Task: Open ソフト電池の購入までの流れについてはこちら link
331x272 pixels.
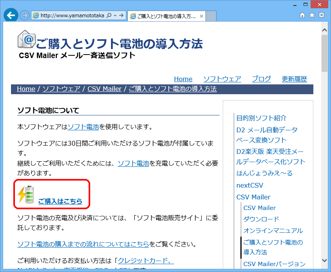Action: coord(83,244)
